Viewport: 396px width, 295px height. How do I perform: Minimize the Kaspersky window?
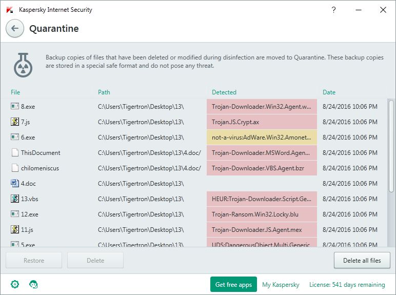[359, 10]
